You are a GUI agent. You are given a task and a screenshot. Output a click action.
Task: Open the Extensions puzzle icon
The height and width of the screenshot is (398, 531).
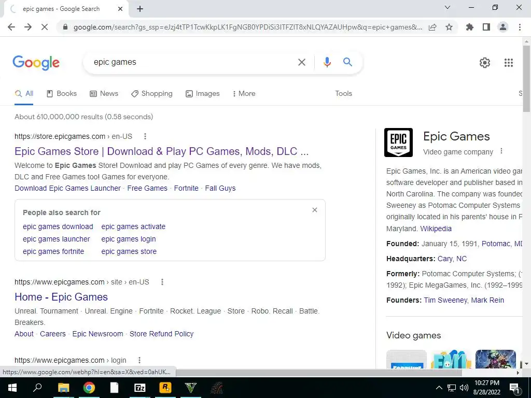[469, 27]
